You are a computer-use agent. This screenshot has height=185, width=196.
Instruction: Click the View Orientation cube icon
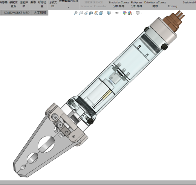pyautogui.click(x=101, y=13)
